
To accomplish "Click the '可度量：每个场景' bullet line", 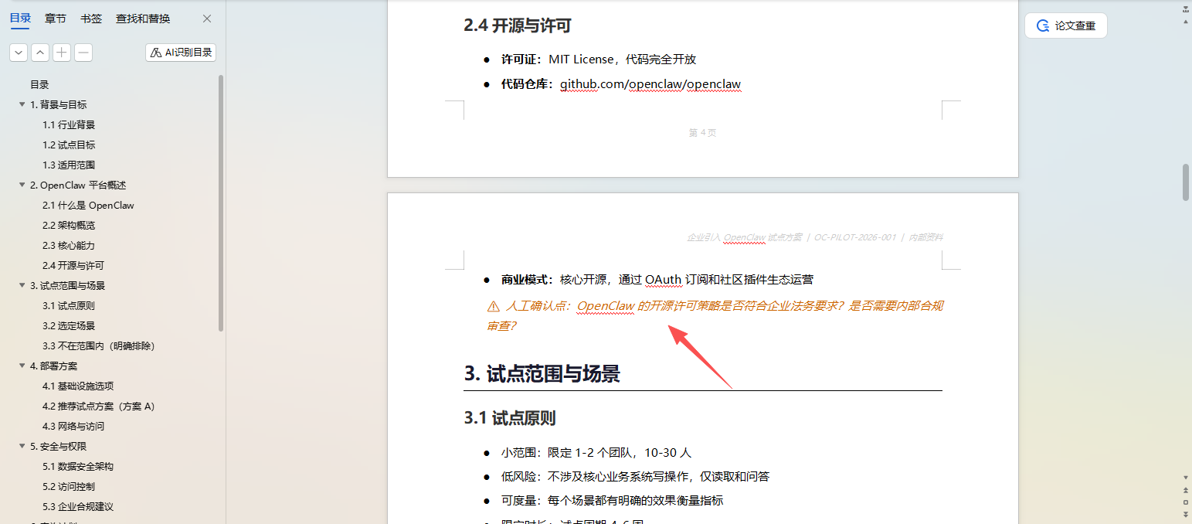I will click(612, 501).
